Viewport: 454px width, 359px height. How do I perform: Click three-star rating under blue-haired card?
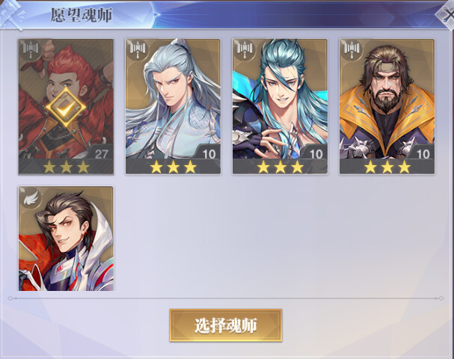[x=280, y=167]
